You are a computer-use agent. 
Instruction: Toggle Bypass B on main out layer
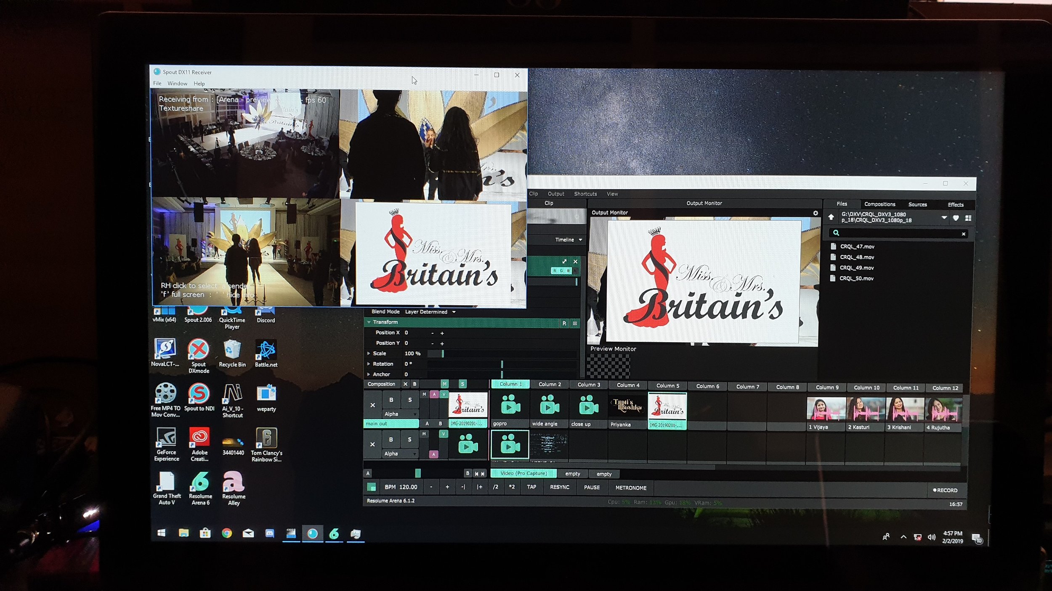[x=391, y=400]
